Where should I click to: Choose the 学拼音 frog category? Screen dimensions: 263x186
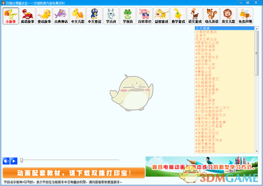[x=128, y=16]
